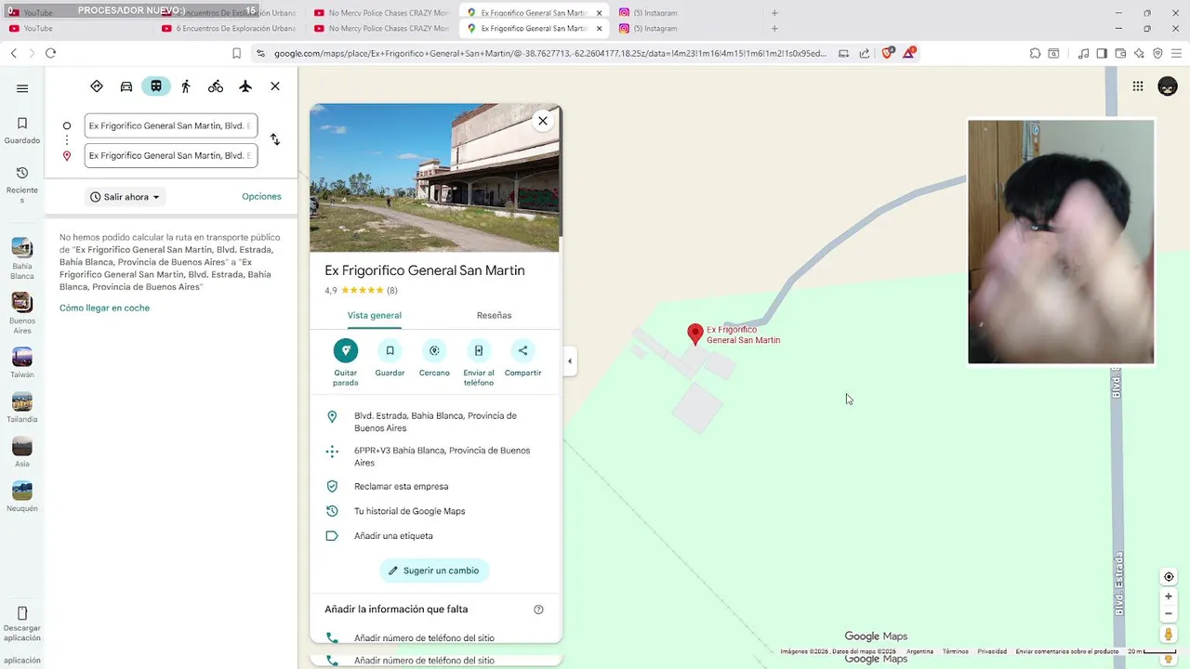Click Descargar aplicación in sidebar
Image resolution: width=1190 pixels, height=669 pixels.
tap(22, 624)
